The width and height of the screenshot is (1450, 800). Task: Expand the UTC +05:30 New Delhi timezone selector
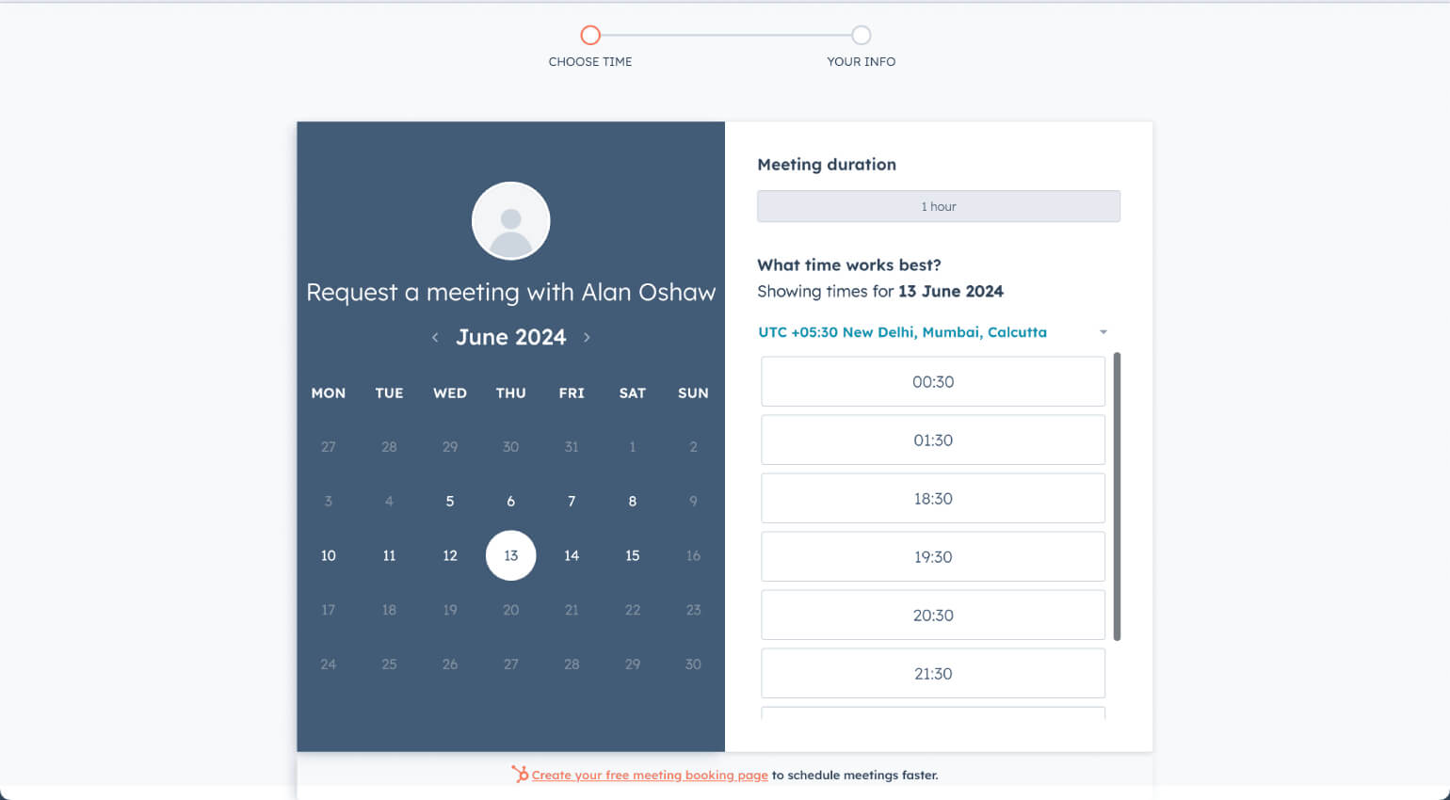903,332
